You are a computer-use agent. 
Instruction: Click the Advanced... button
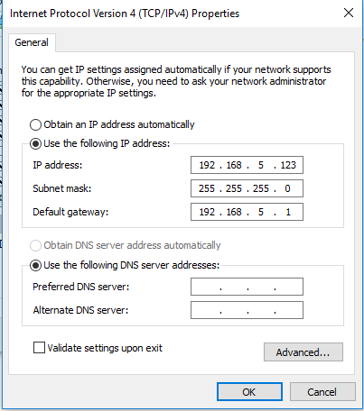[303, 352]
